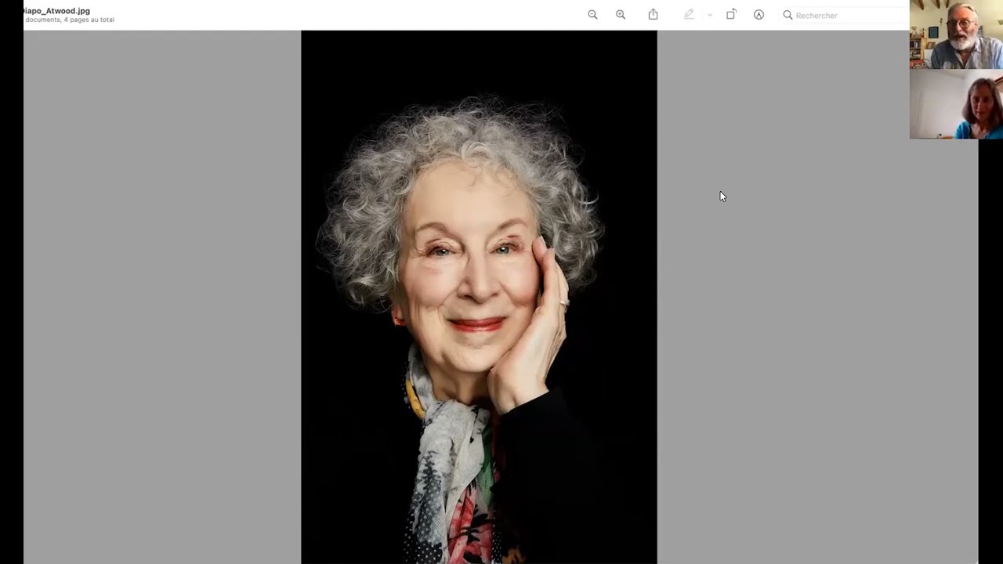
Task: Zoom out with the minus magnifier
Action: click(x=592, y=15)
